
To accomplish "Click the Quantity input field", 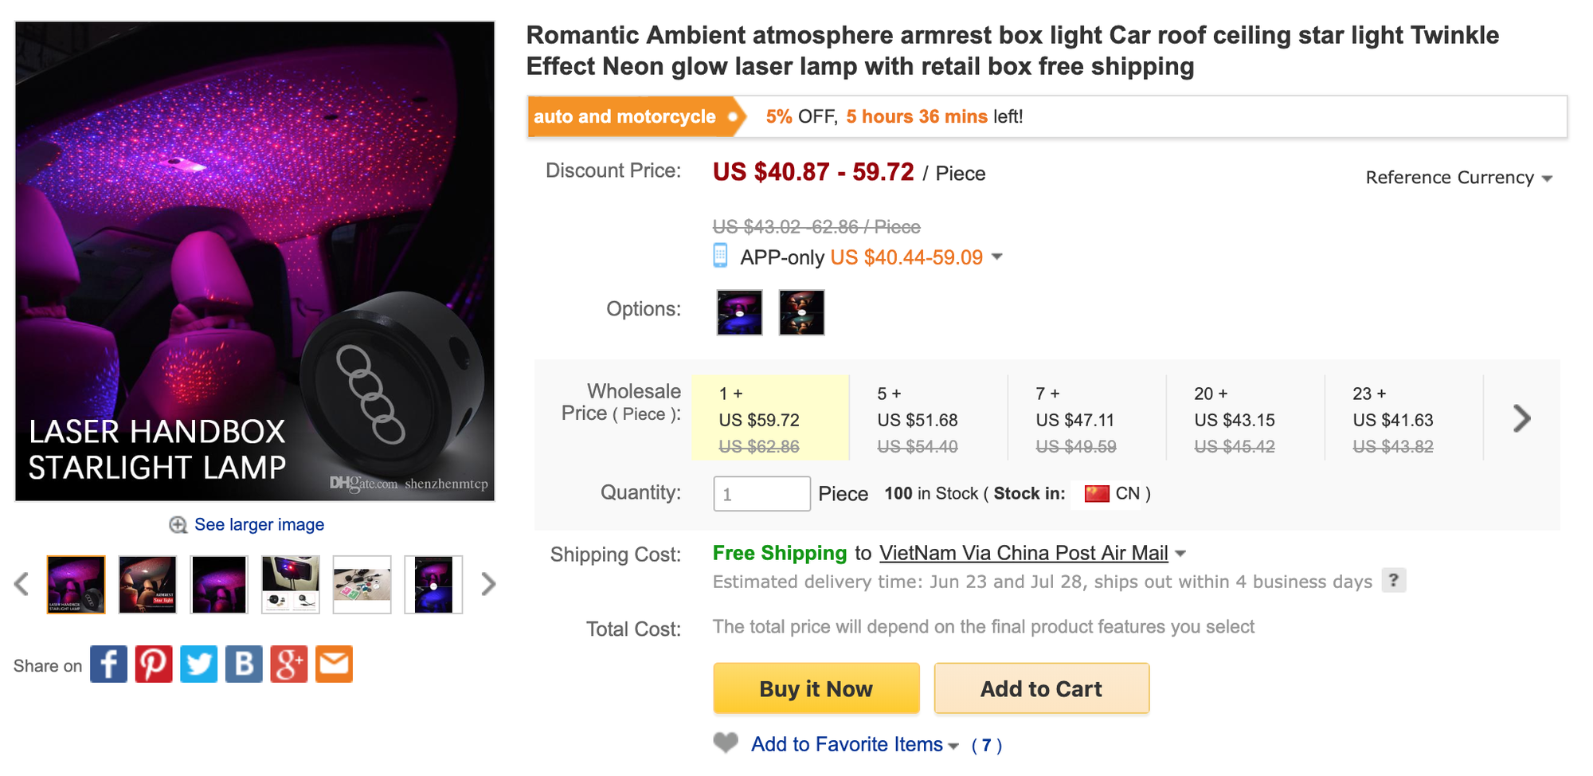I will tap(761, 494).
